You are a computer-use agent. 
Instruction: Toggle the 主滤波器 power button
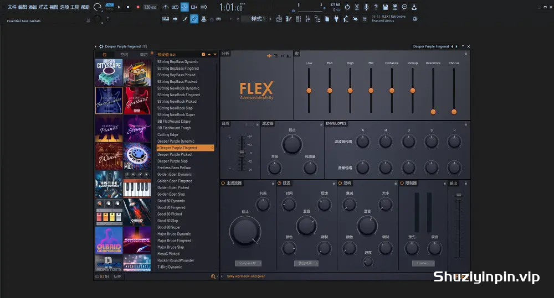(223, 183)
